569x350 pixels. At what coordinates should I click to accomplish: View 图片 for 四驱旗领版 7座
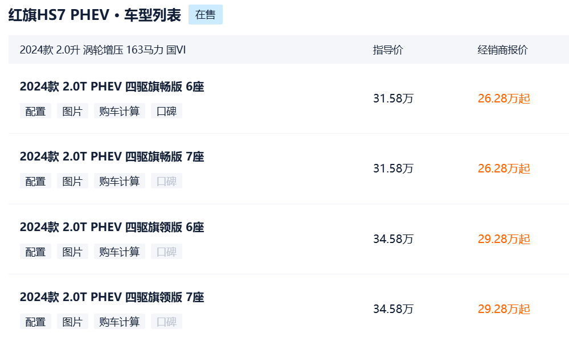point(72,322)
